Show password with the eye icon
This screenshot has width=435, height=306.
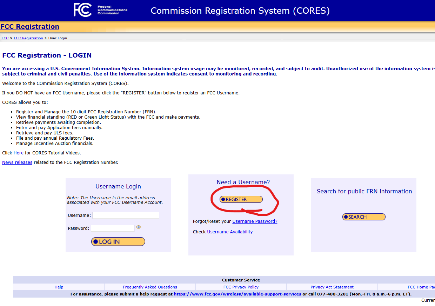click(139, 227)
